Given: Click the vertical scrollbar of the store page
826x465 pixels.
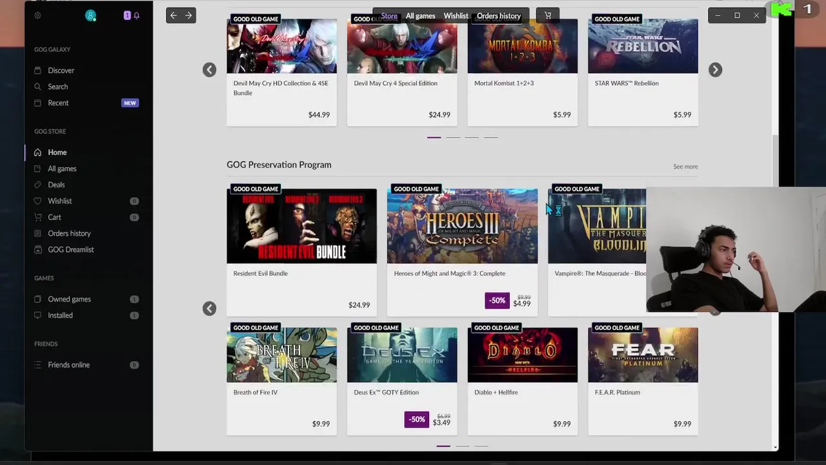Looking at the screenshot, I should pyautogui.click(x=775, y=160).
